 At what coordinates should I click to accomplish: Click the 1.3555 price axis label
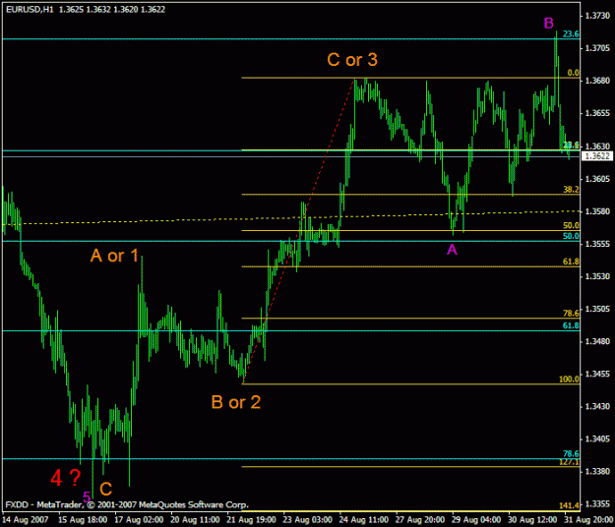click(597, 244)
